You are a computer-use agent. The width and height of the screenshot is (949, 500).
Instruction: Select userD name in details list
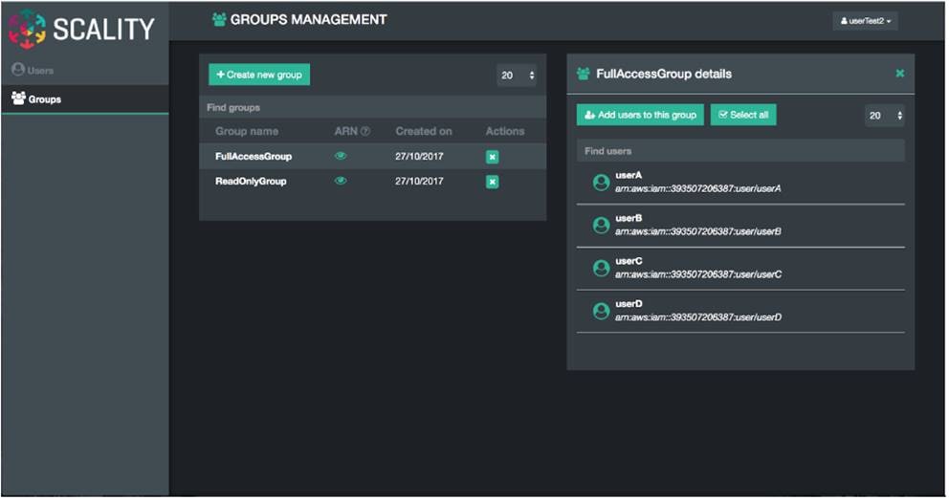tap(629, 304)
